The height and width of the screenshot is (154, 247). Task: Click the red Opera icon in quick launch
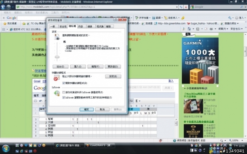click(x=35, y=151)
